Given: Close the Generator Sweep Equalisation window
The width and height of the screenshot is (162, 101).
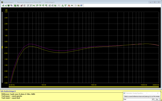Looking at the screenshot, I should [x=158, y=93].
